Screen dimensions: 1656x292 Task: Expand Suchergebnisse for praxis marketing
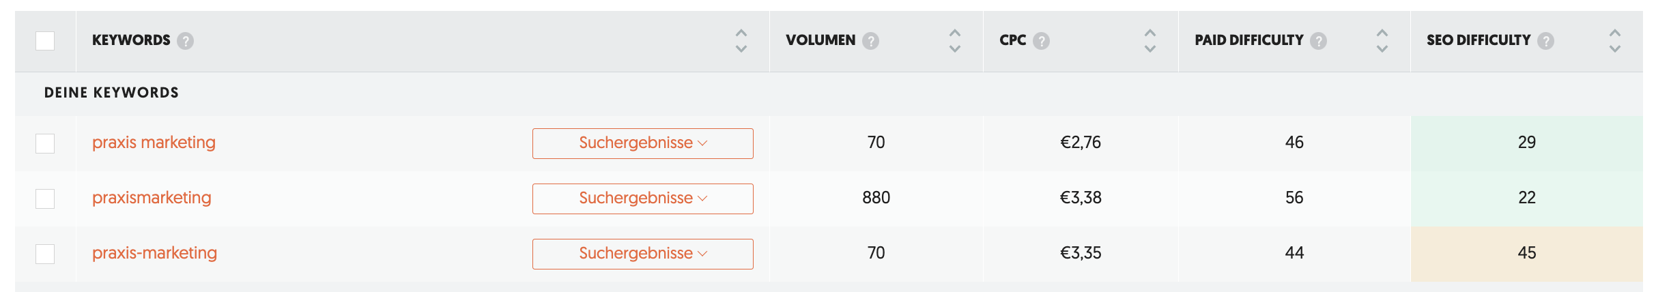point(643,143)
